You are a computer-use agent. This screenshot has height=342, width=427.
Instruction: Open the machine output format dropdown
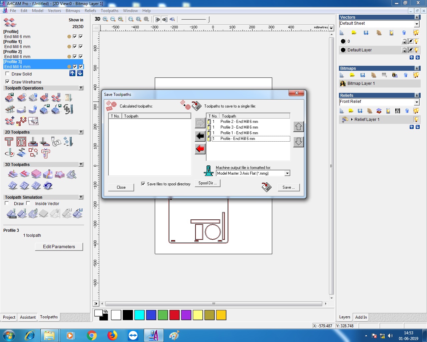tap(287, 173)
